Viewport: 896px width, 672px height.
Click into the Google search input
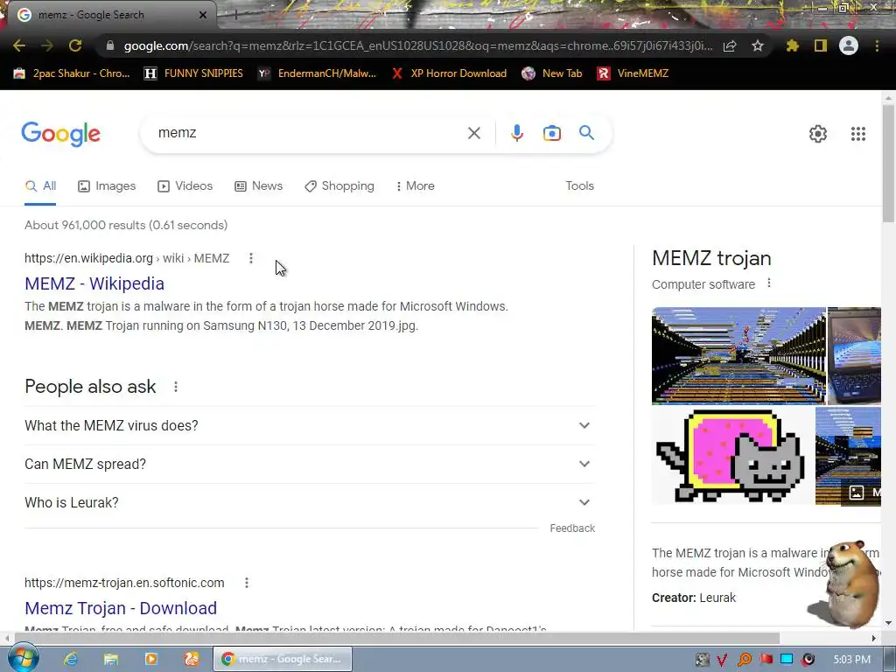click(309, 133)
